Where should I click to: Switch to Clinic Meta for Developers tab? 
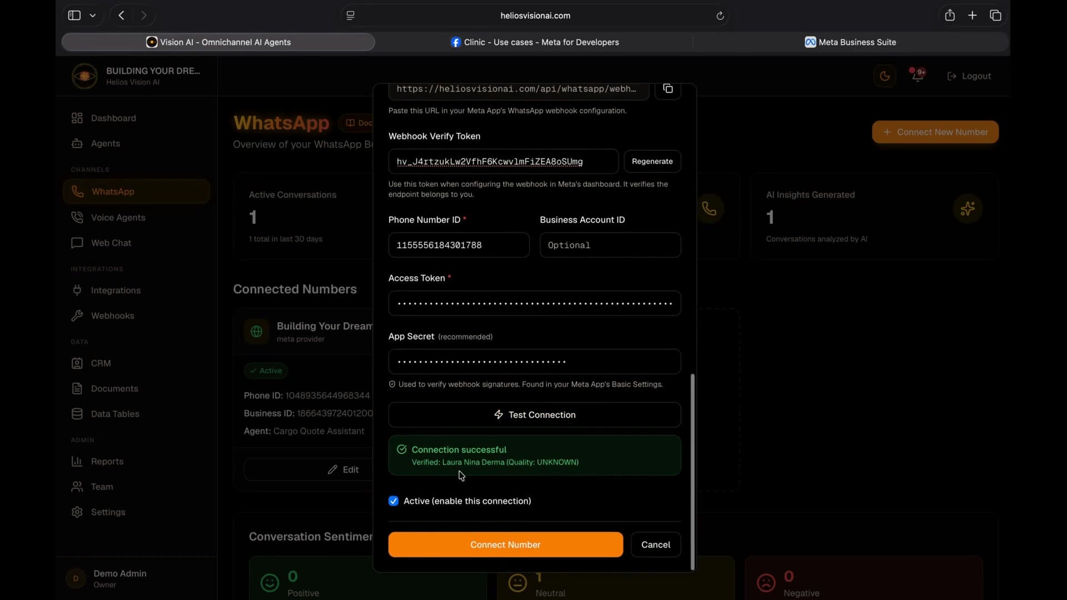click(534, 42)
